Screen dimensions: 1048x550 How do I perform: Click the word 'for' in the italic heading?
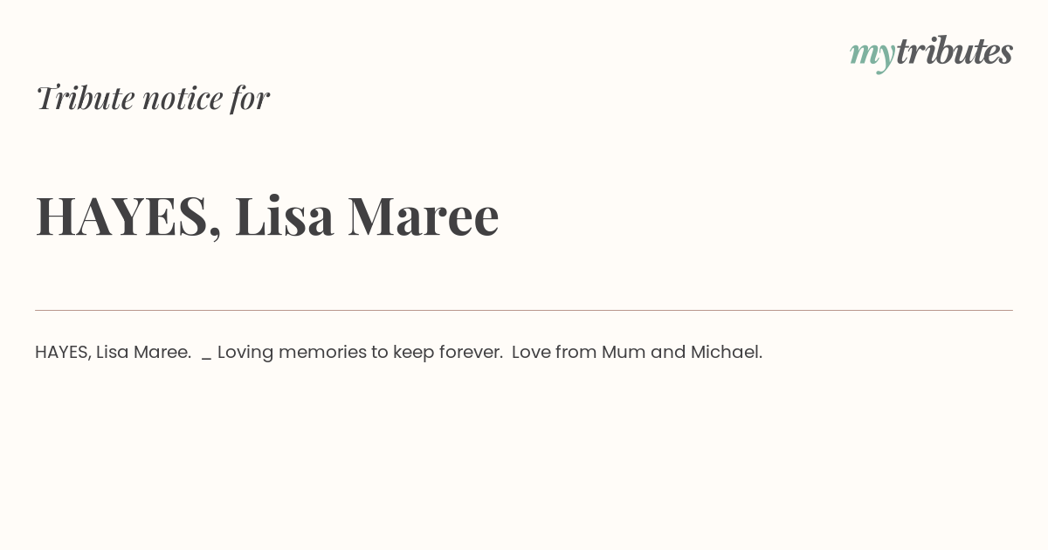click(251, 98)
